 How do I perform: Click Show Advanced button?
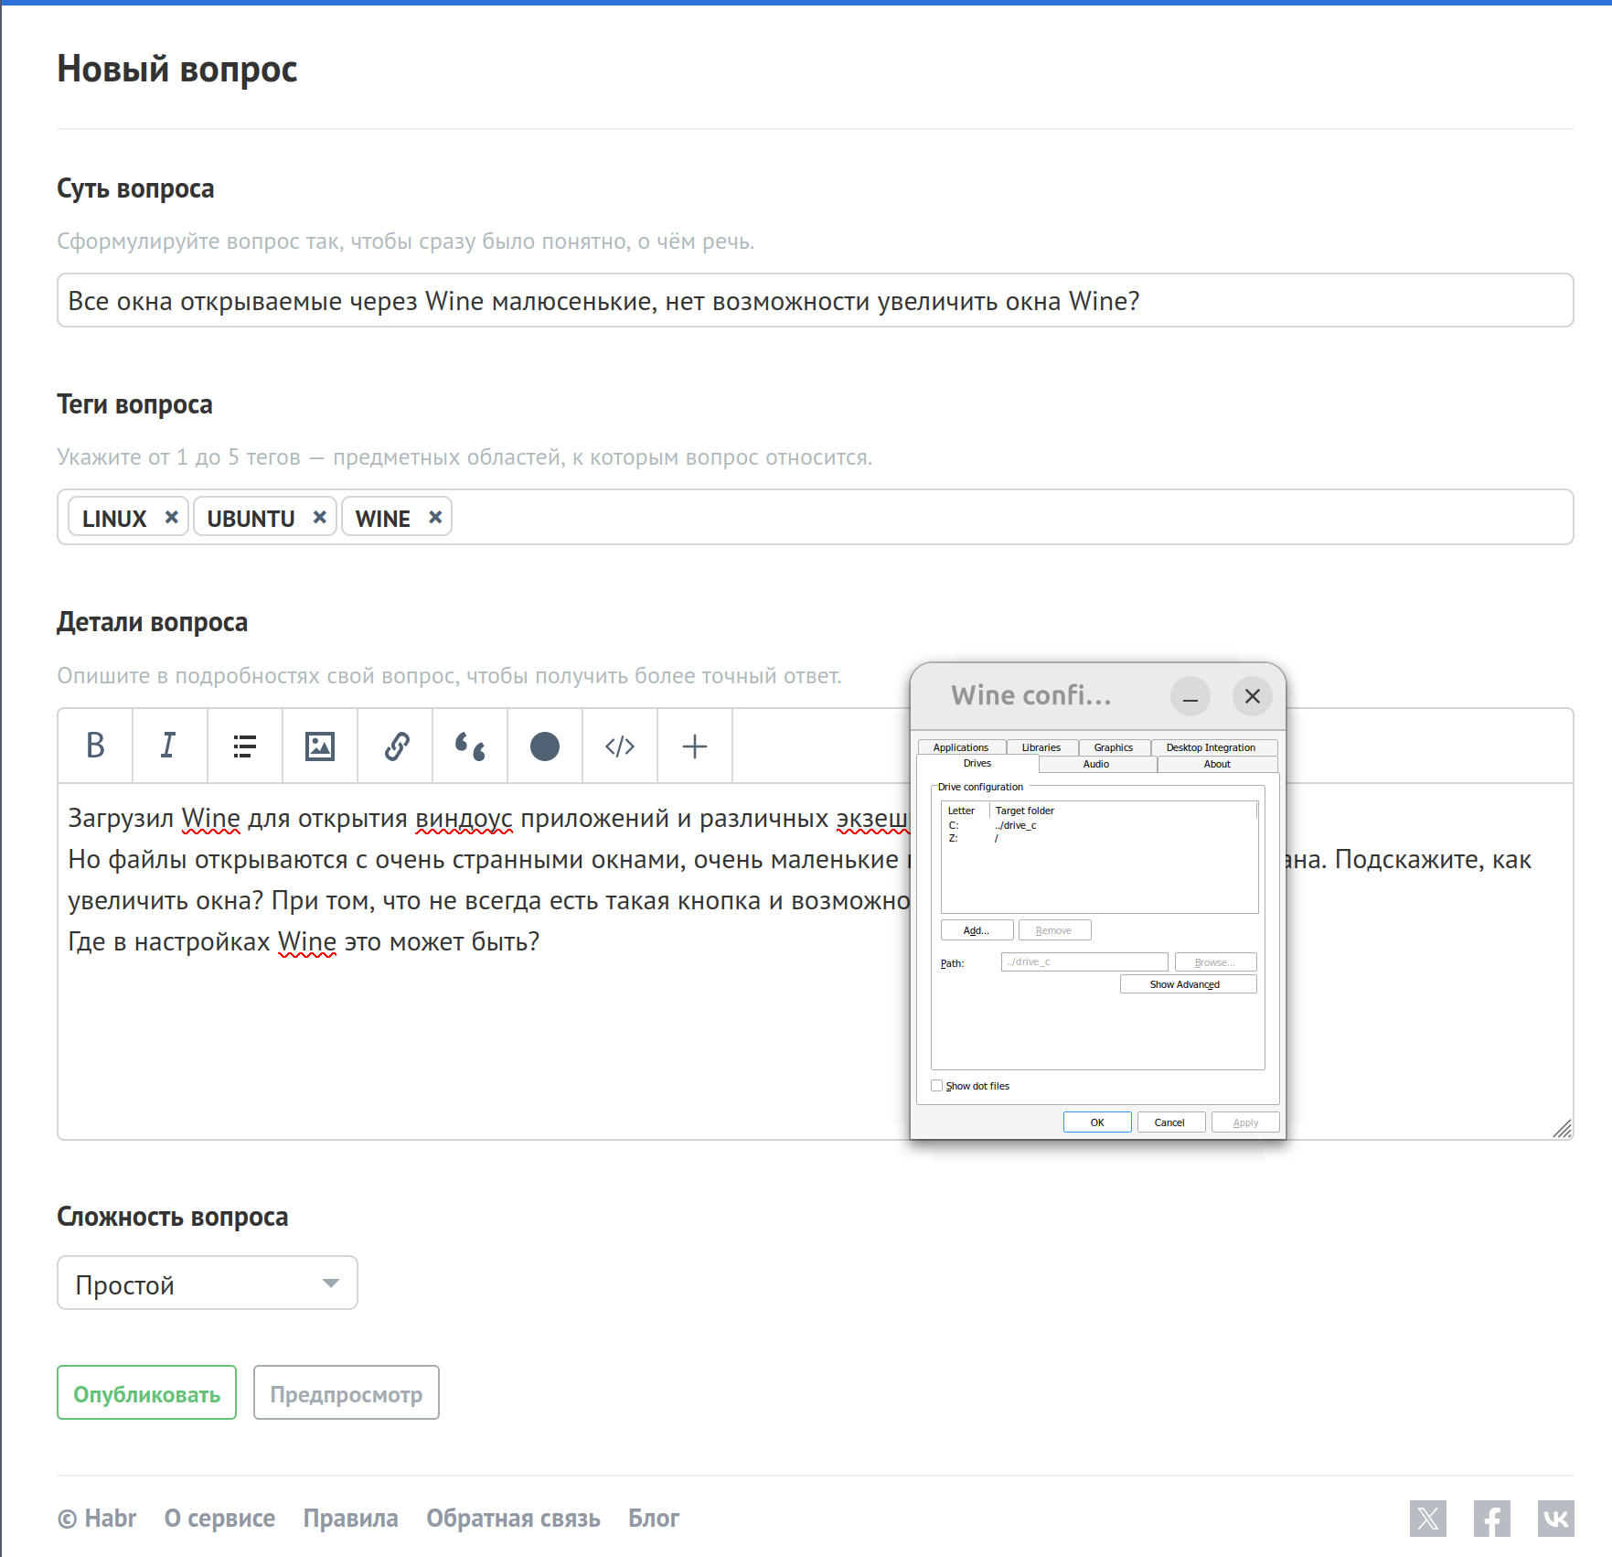click(x=1188, y=984)
